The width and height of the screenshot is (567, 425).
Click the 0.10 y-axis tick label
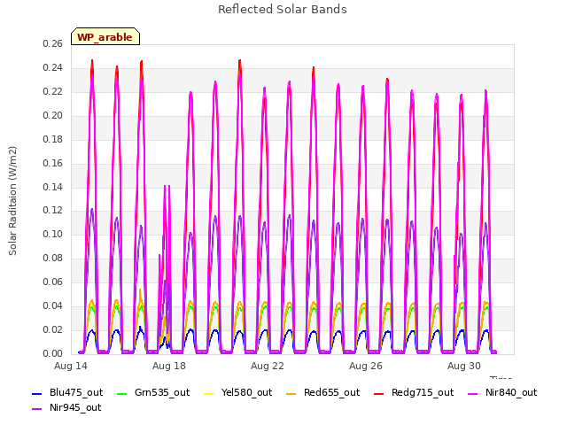tap(52, 234)
